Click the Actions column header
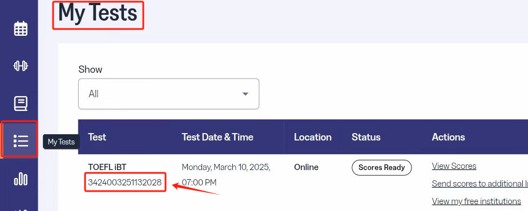528x211 pixels. [x=449, y=137]
